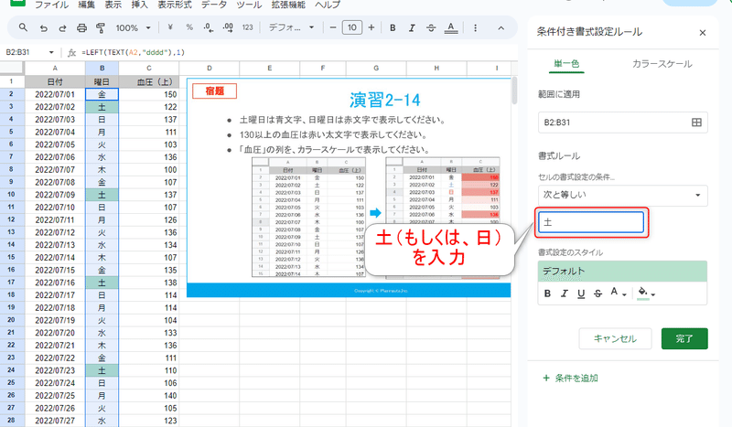732x427 pixels.
Task: Switch to the カラースケール tab
Action: click(662, 64)
